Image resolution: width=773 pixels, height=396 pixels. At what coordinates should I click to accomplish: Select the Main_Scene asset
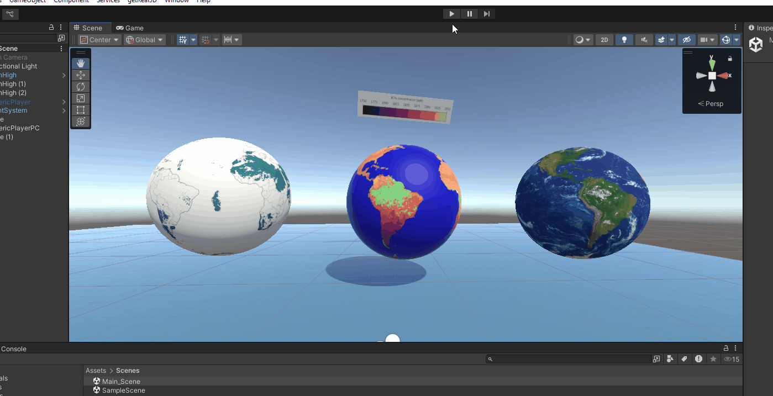121,382
